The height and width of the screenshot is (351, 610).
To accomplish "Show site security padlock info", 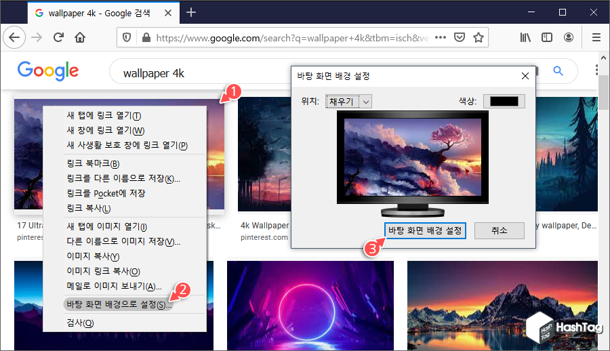I will [146, 37].
